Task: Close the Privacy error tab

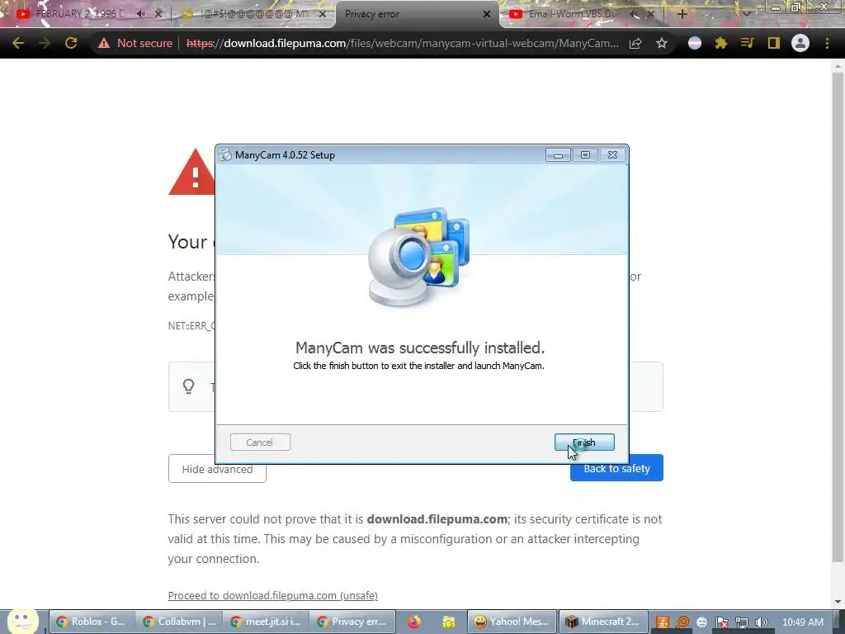Action: (x=487, y=14)
